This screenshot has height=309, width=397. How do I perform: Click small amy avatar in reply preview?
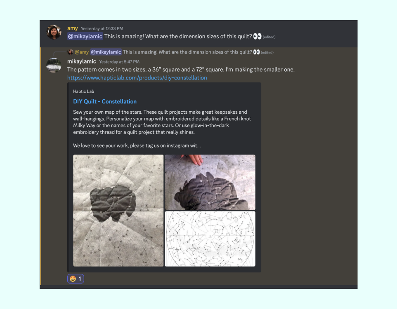pos(70,52)
